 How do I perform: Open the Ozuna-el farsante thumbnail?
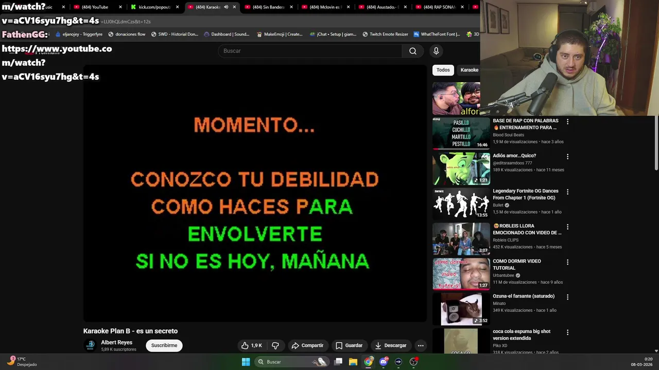(x=461, y=309)
